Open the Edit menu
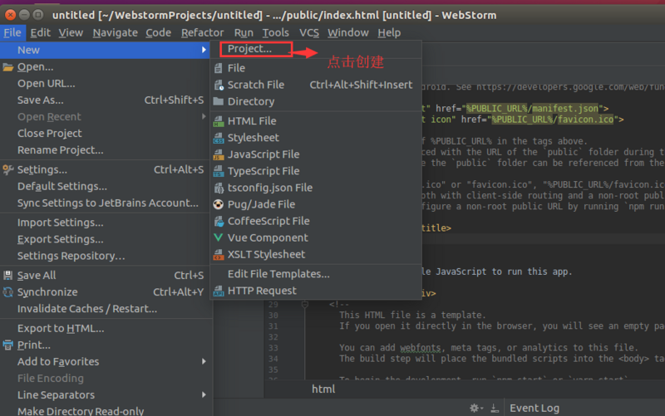The height and width of the screenshot is (416, 665). pyautogui.click(x=40, y=32)
